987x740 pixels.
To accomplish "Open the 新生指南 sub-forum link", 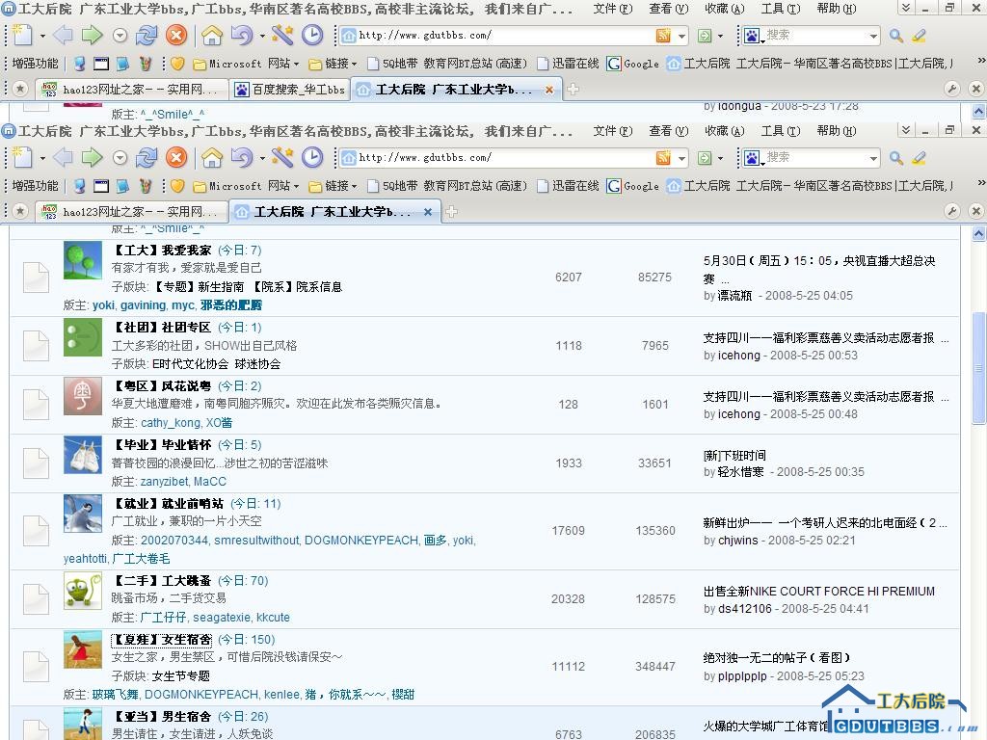I will pos(221,286).
